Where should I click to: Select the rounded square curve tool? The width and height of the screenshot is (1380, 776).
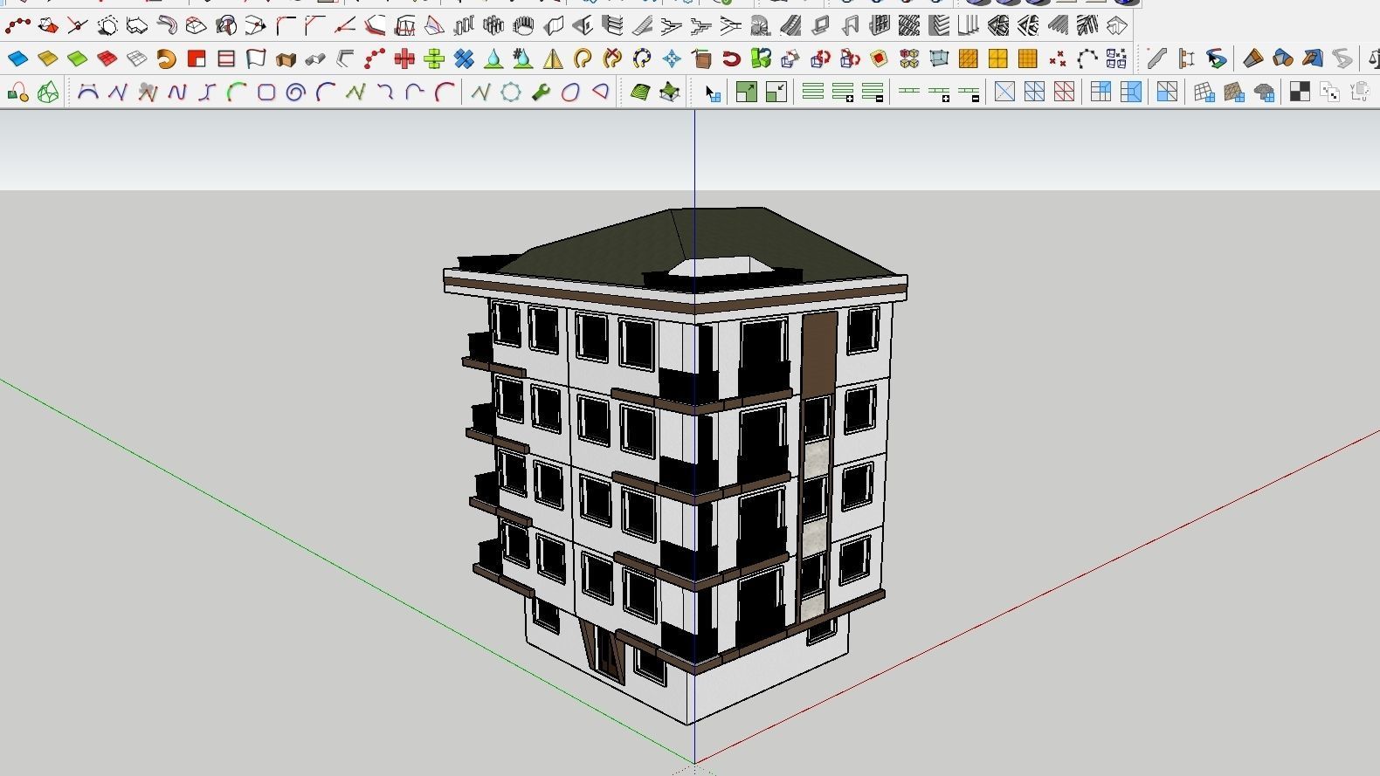pos(266,91)
